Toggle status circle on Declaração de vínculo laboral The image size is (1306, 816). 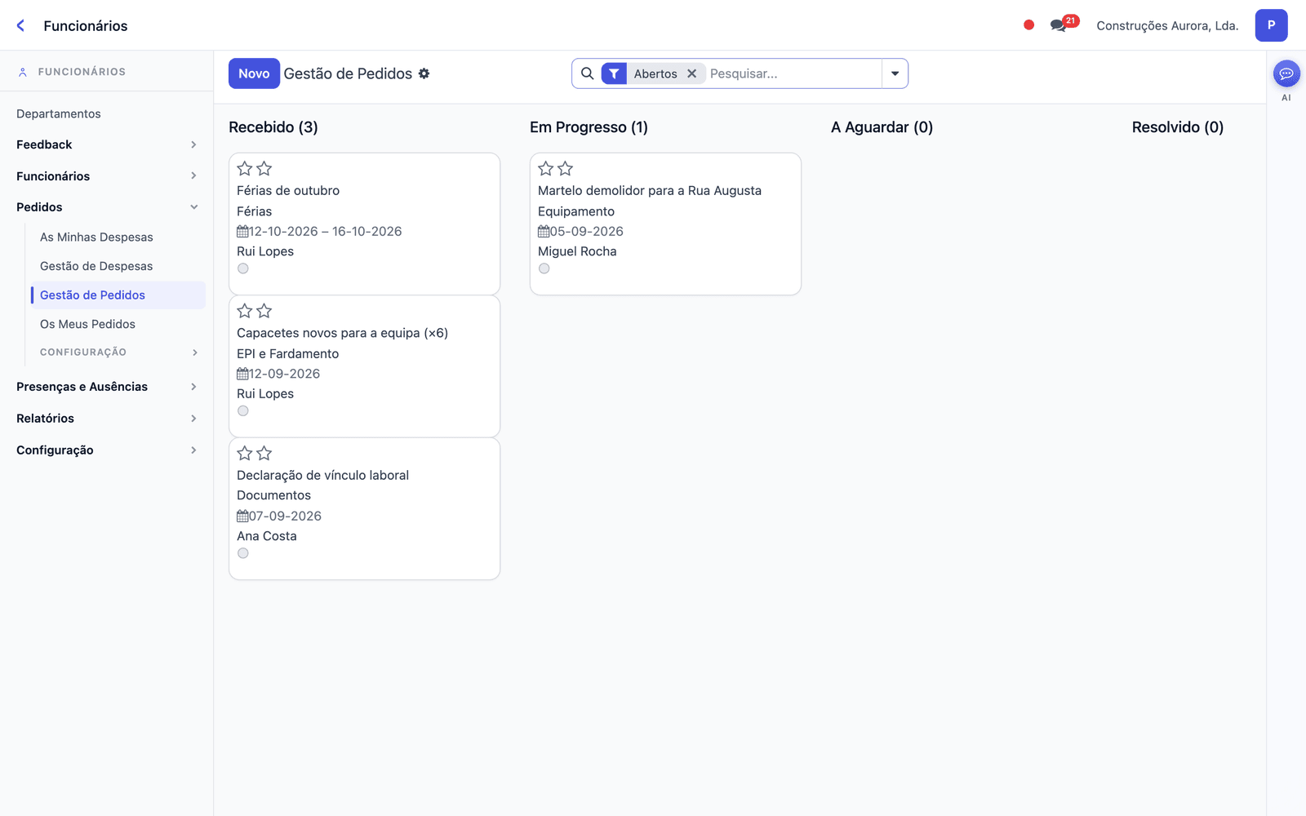tap(243, 553)
